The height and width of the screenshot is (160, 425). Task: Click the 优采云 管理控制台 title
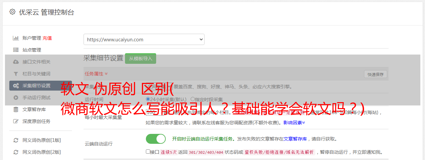point(46,12)
